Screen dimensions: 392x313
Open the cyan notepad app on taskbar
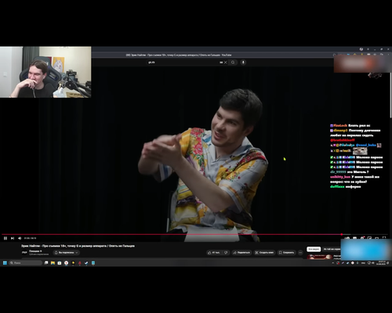click(x=93, y=263)
